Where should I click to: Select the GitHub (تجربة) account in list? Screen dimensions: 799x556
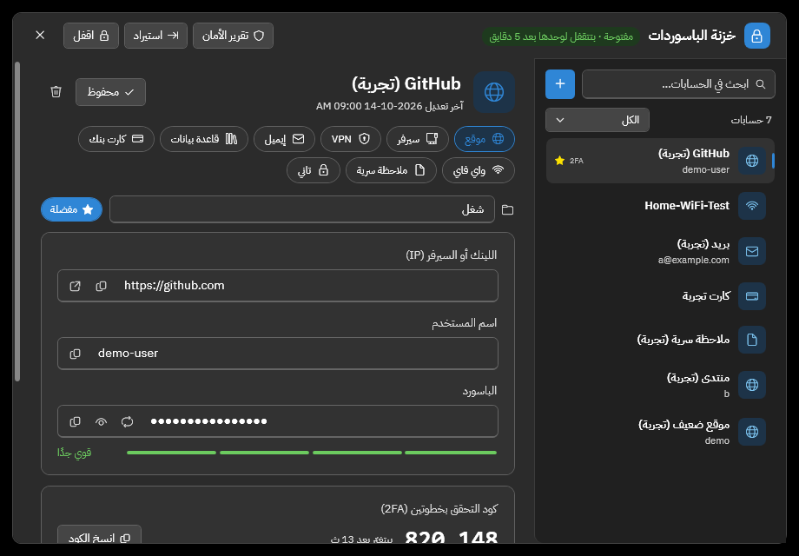coord(660,161)
